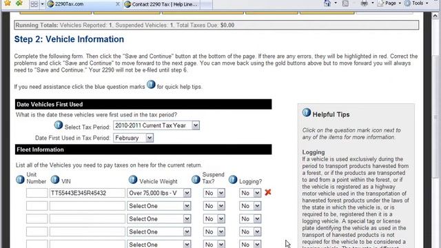Open Suspend Tax dropdown in fourth row
The width and height of the screenshot is (441, 248).
point(214,231)
